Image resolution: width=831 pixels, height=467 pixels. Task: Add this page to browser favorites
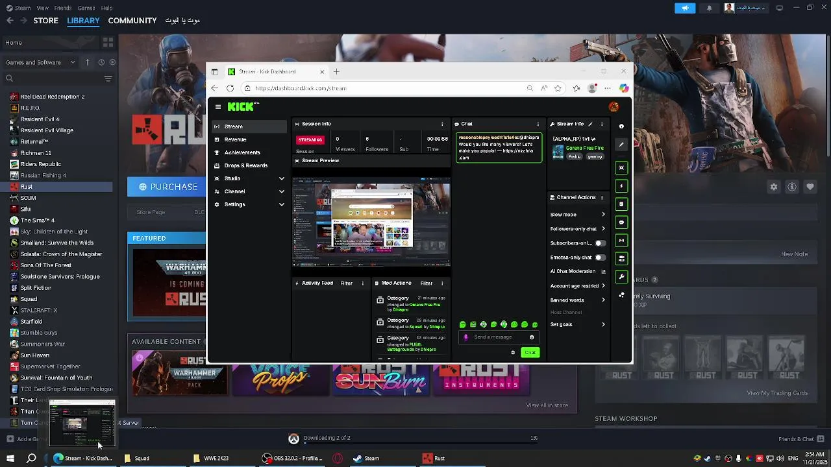point(558,88)
